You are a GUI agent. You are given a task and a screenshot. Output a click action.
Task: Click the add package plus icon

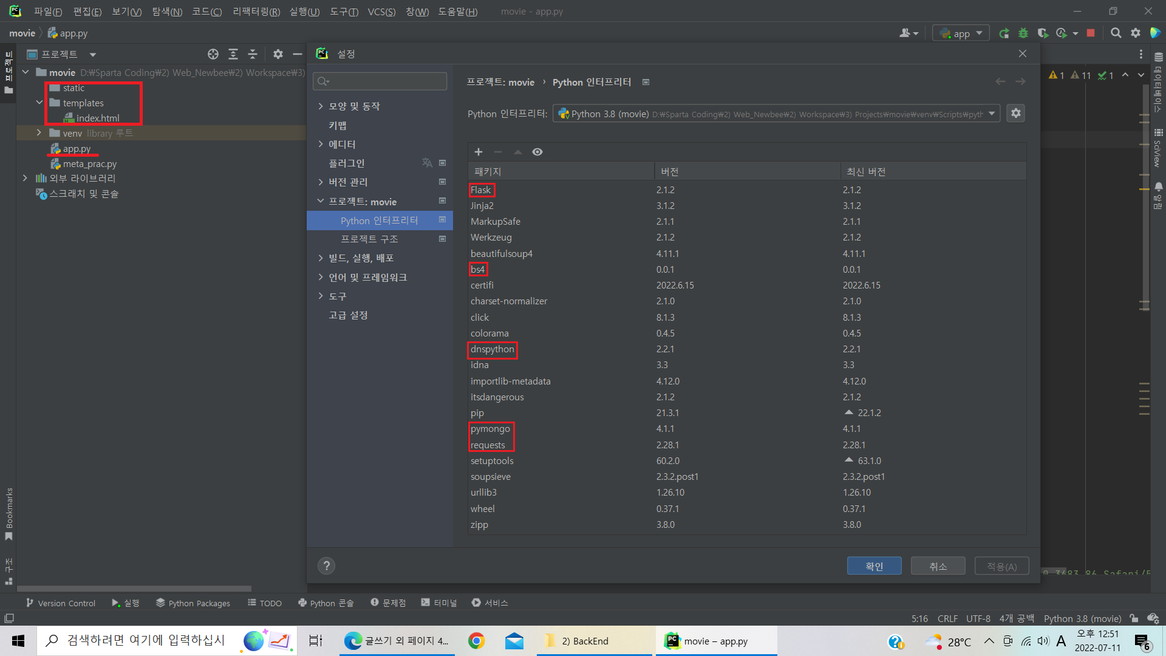click(x=479, y=152)
